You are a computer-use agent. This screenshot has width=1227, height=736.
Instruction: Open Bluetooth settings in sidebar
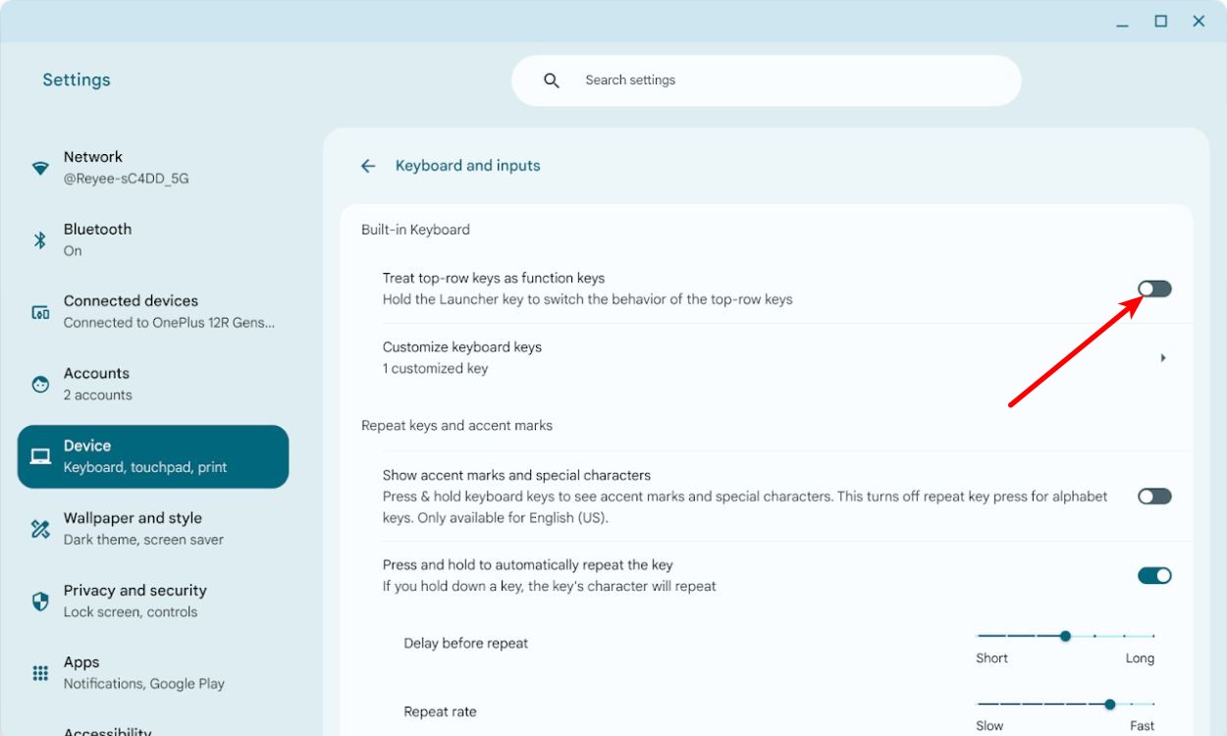[x=97, y=239]
